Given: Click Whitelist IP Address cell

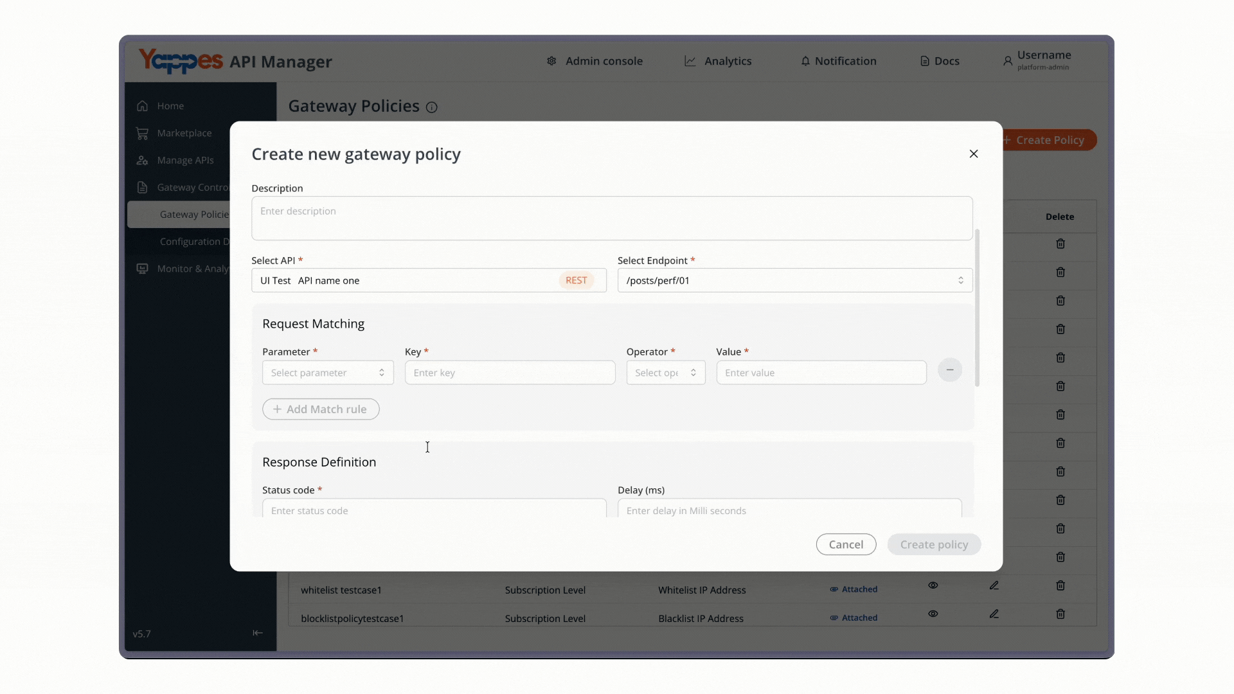Looking at the screenshot, I should tap(702, 590).
